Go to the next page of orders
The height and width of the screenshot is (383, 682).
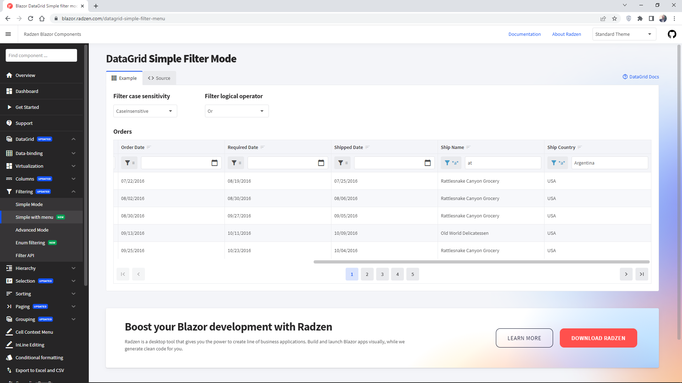tap(626, 274)
